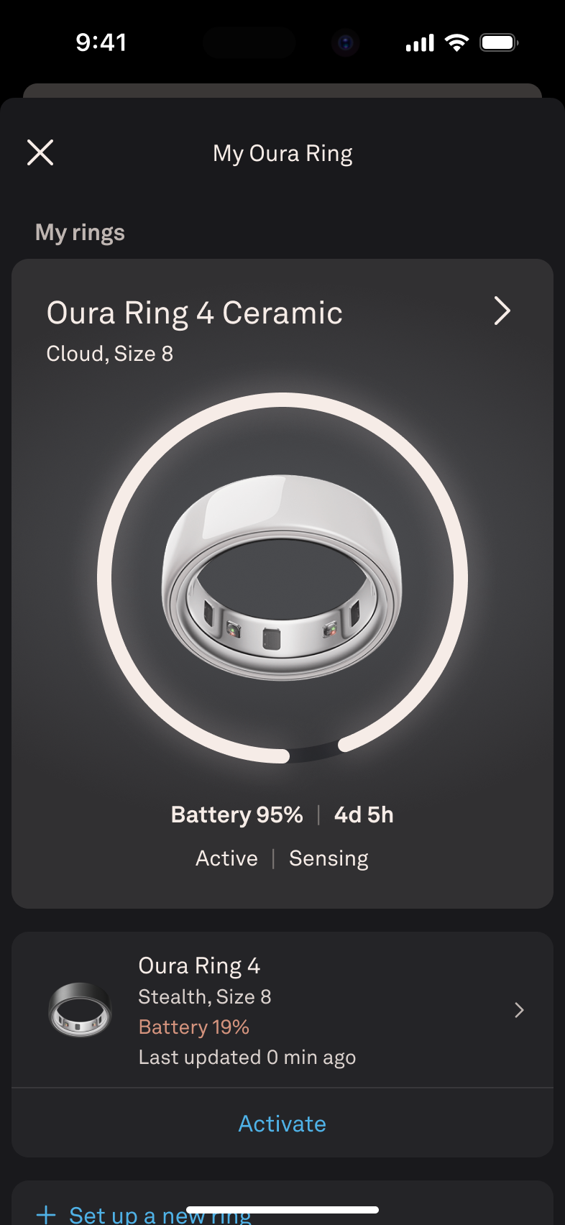Tap the Ceramic ring product image
Viewport: 565px width, 1225px height.
[x=282, y=577]
